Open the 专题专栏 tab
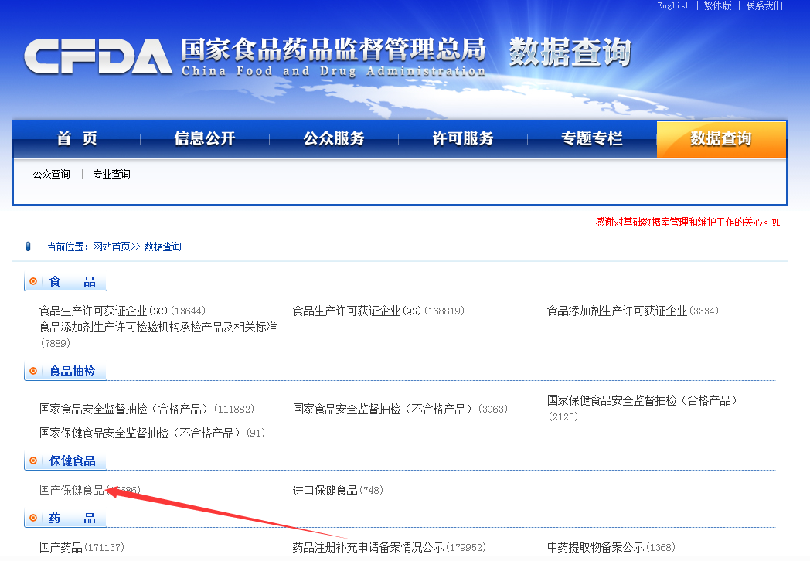The image size is (810, 561). click(592, 138)
